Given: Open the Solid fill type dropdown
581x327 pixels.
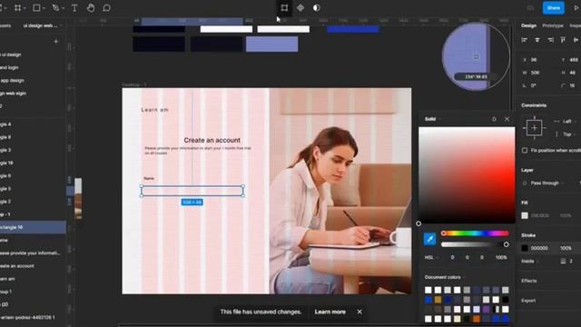Looking at the screenshot, I should [x=432, y=119].
